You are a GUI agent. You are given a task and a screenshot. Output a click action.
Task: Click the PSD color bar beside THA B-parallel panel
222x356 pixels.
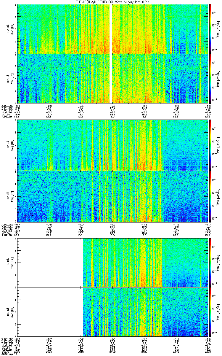click(210, 78)
